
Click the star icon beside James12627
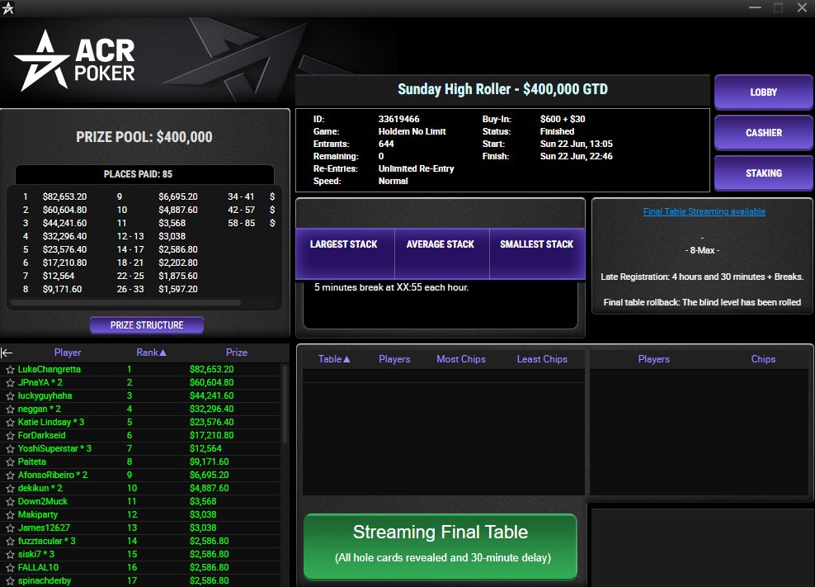click(x=10, y=528)
